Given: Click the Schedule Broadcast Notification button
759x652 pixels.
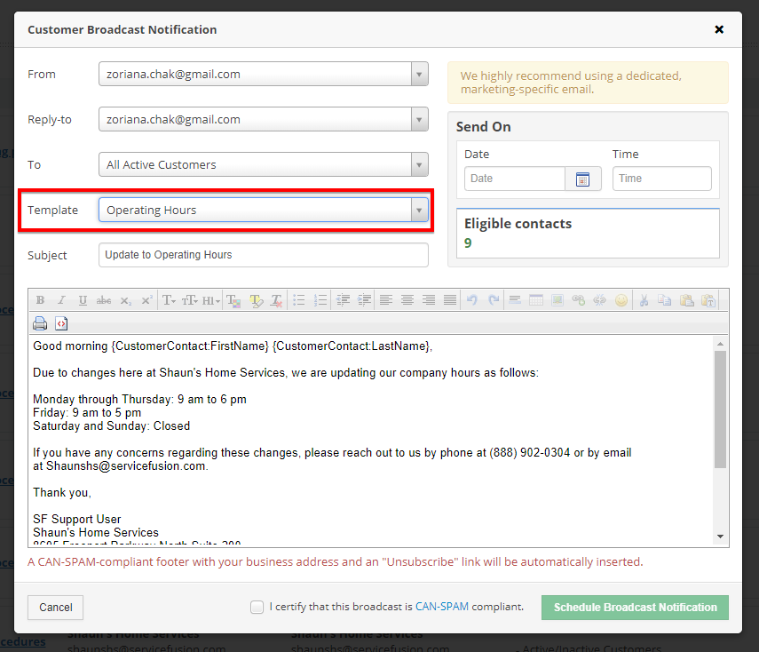Looking at the screenshot, I should [x=635, y=608].
